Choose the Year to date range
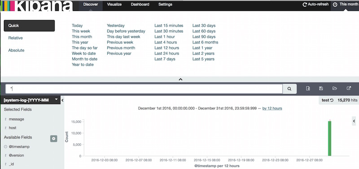The width and height of the screenshot is (359, 169). pyautogui.click(x=83, y=65)
